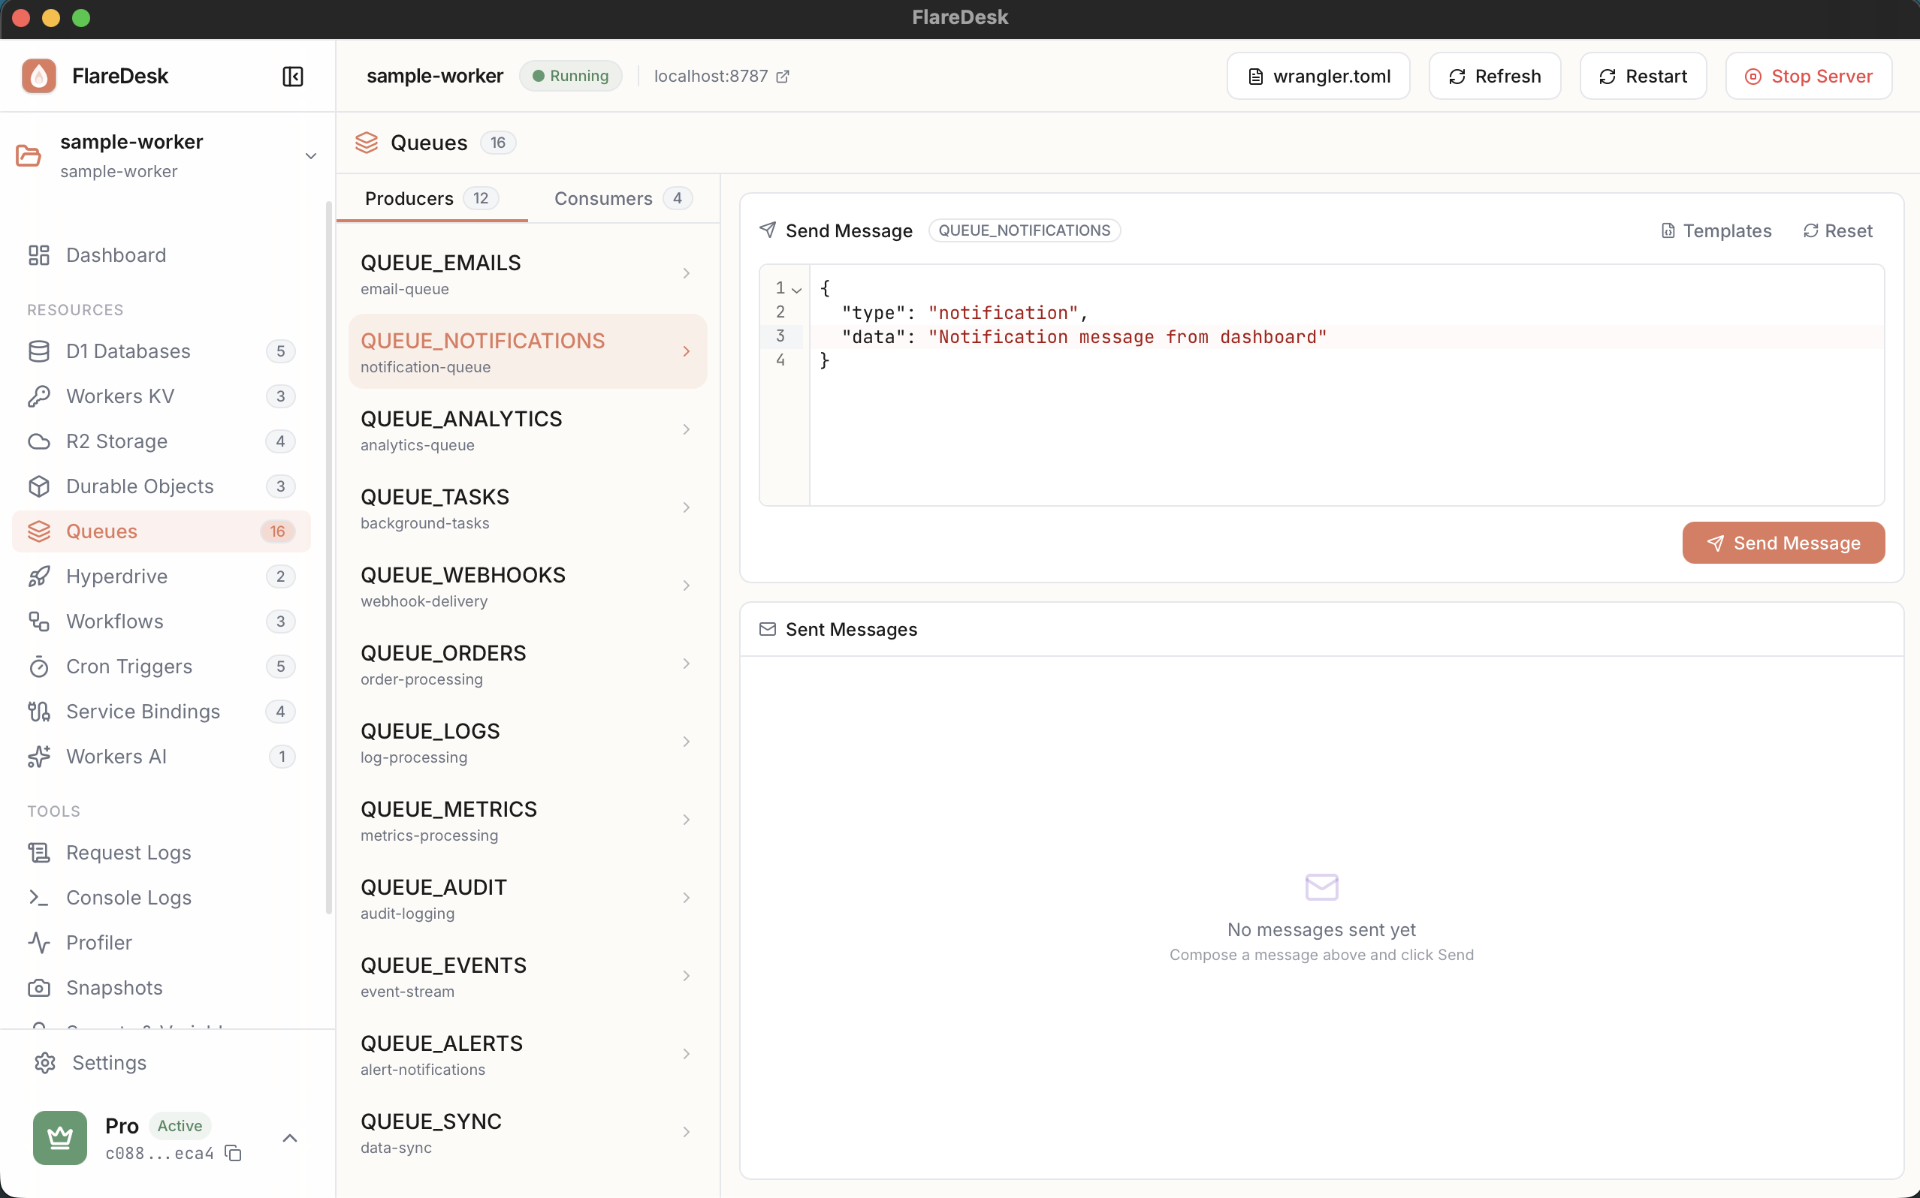Click the Workers AI sparkle icon
Screen dimensions: 1920x1198
coord(39,757)
